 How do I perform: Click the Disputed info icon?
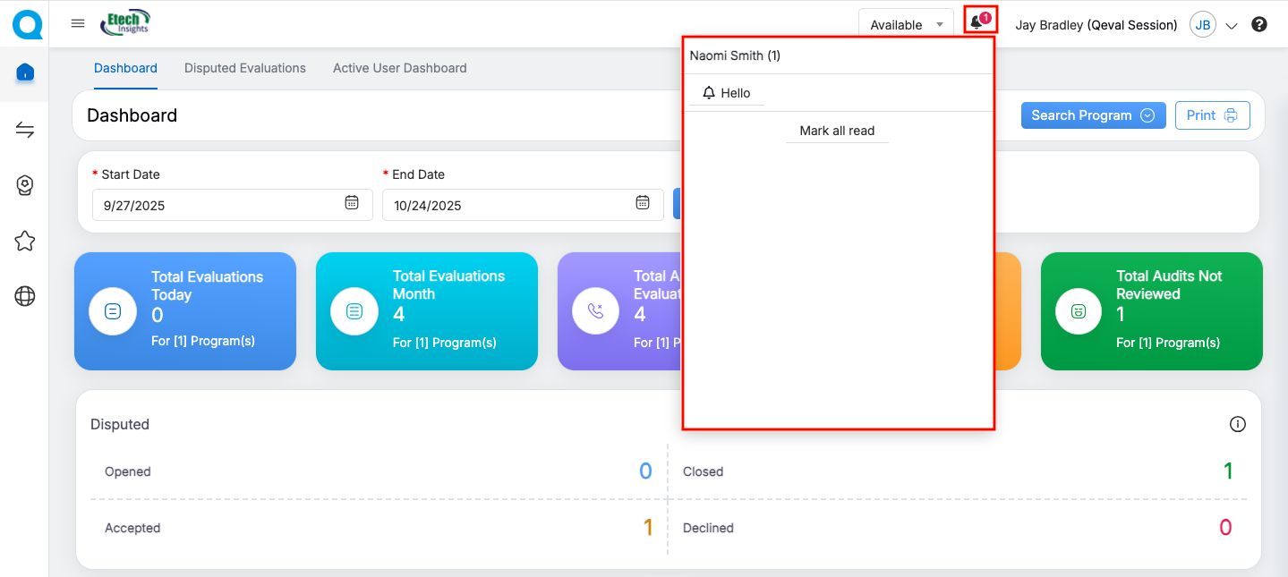point(1237,424)
